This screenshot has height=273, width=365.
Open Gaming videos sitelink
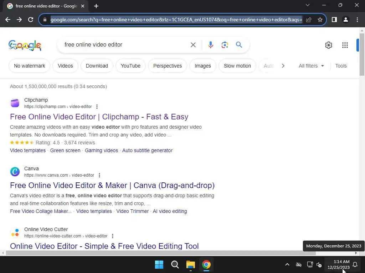tap(101, 150)
